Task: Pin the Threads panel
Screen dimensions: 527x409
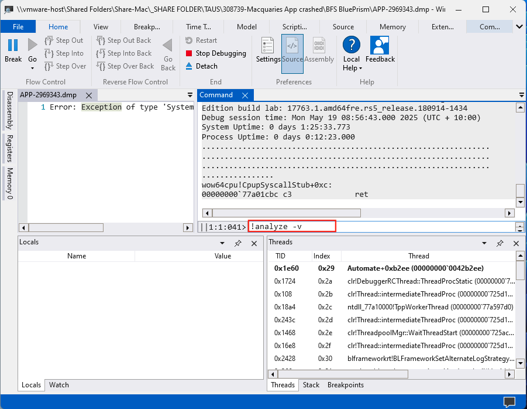Action: tap(500, 243)
